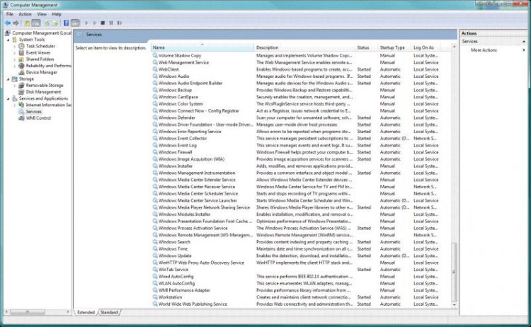531x327 pixels.
Task: Open the Action menu
Action: click(25, 14)
